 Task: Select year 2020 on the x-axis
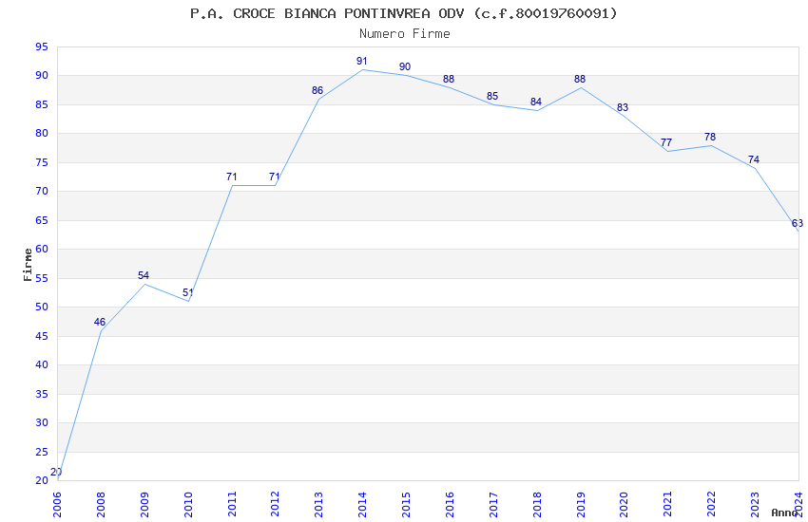624,504
